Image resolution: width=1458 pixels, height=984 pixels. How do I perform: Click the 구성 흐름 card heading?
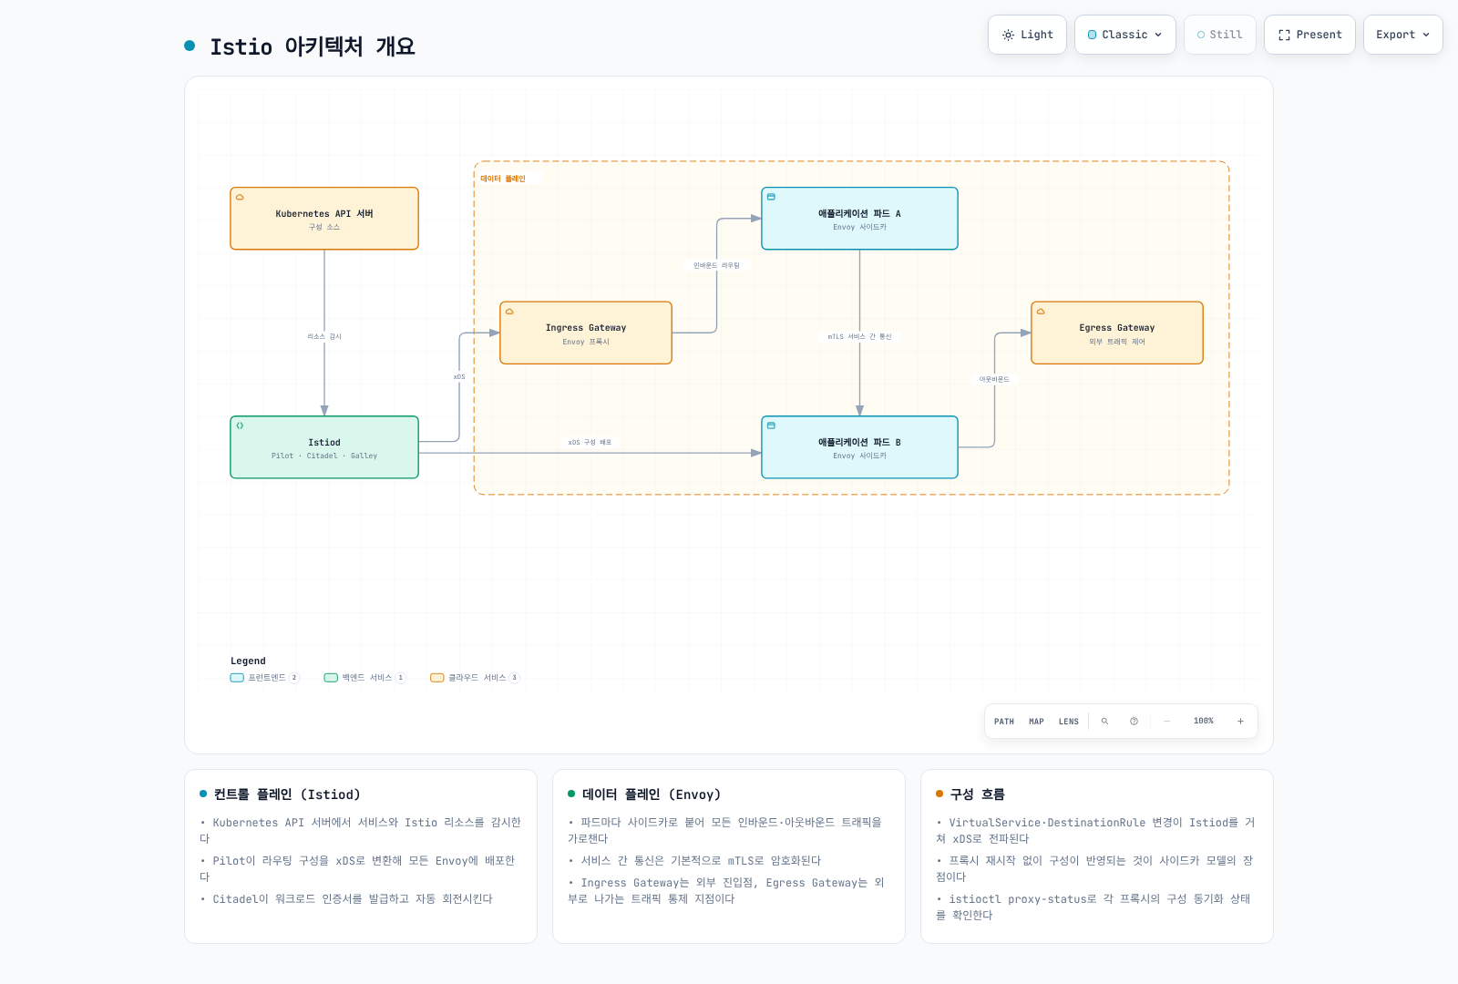point(977,794)
